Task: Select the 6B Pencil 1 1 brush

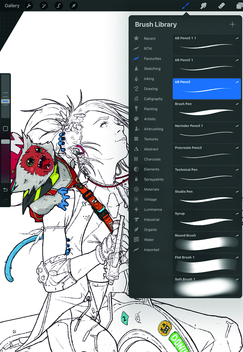Action: pos(207,45)
